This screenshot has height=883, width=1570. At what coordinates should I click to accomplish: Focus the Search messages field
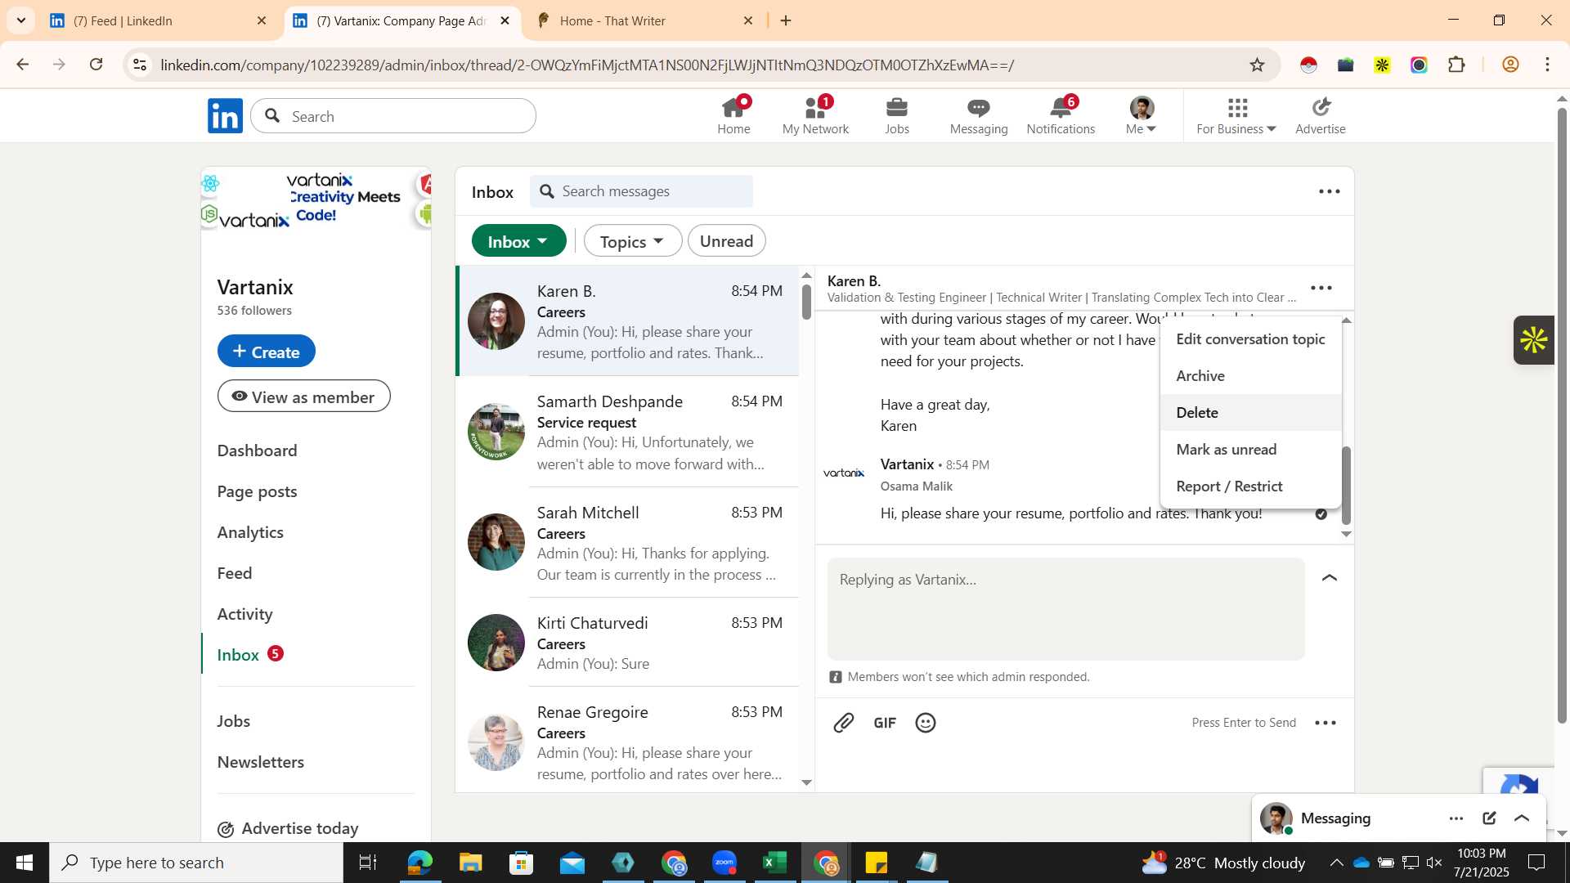(641, 191)
